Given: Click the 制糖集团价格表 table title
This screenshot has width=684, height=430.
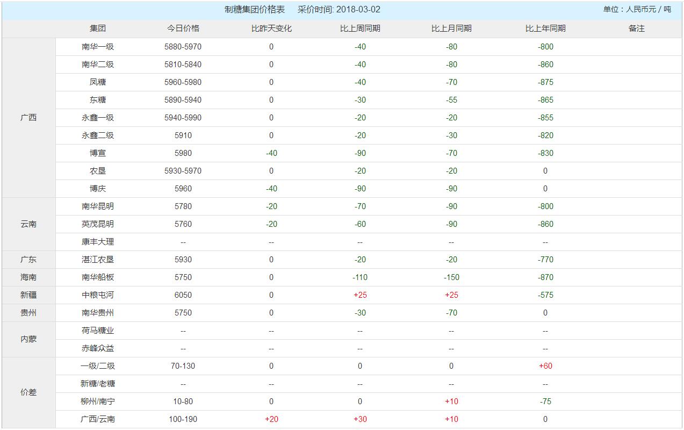Looking at the screenshot, I should (x=255, y=10).
